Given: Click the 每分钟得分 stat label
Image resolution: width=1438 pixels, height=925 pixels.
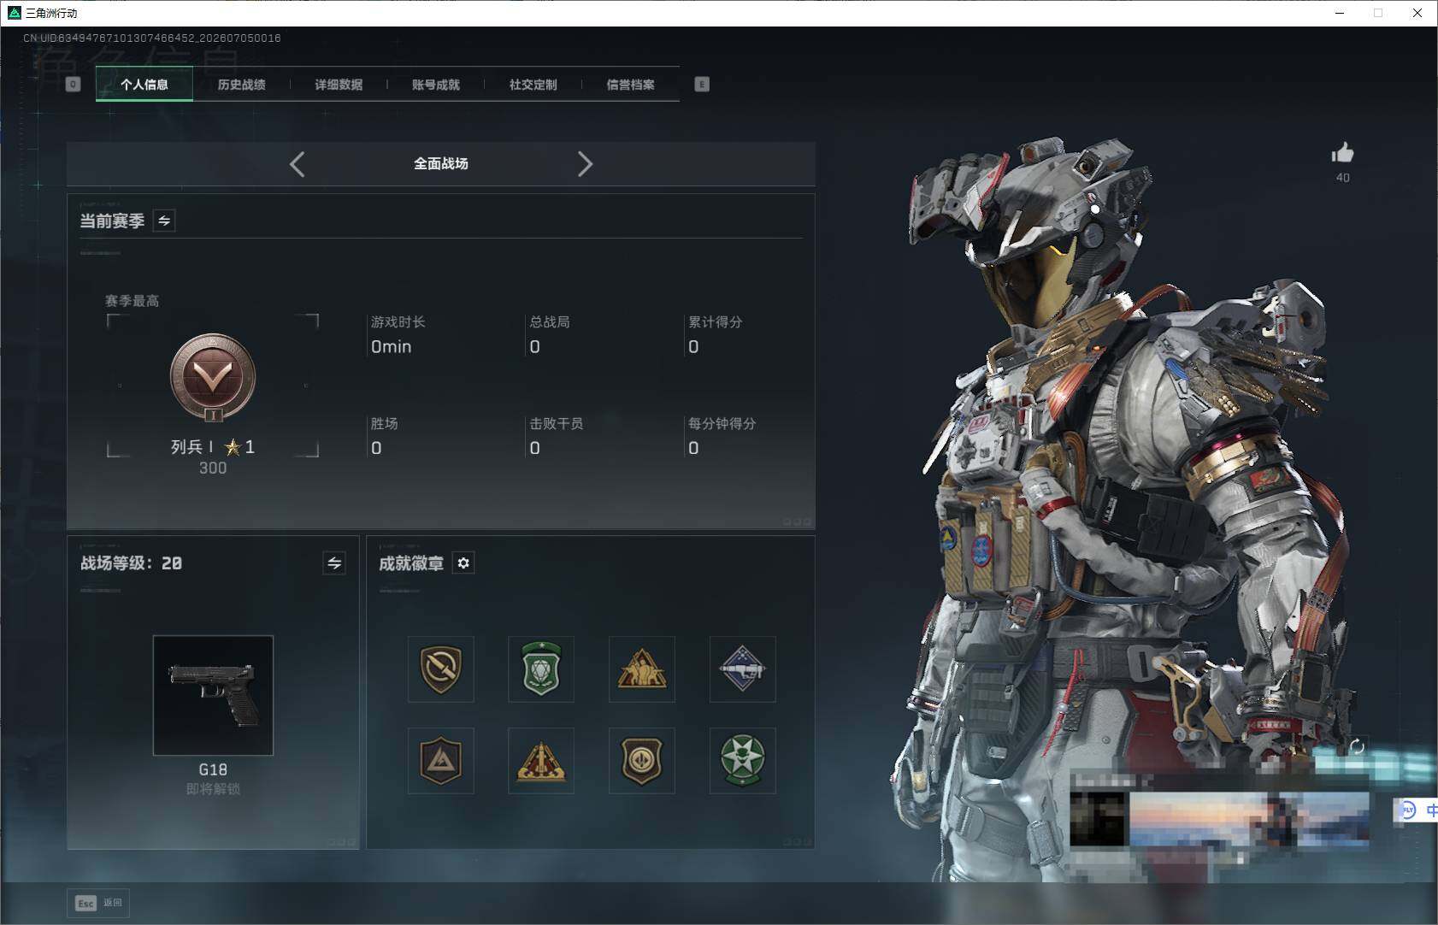Looking at the screenshot, I should (722, 423).
